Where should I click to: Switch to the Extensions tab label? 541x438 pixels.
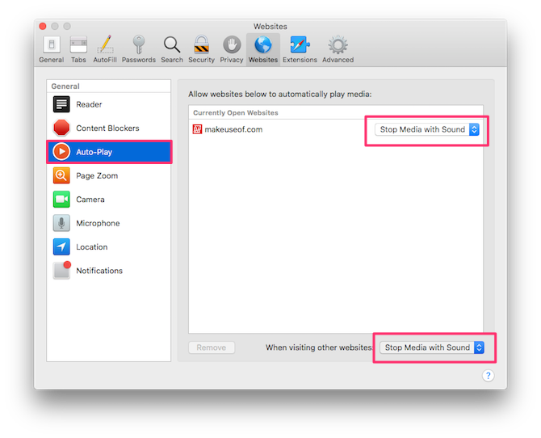[300, 60]
